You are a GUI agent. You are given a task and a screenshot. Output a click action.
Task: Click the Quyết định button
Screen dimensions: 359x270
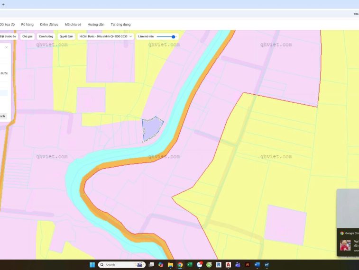pos(66,36)
